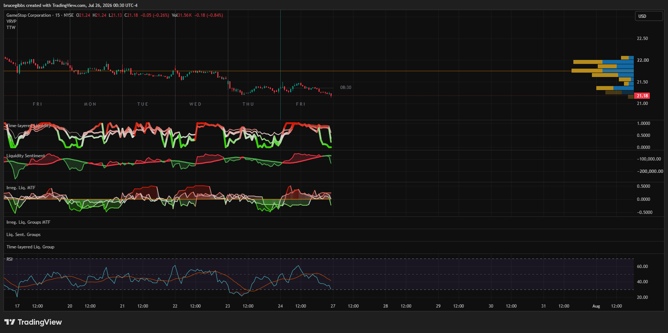668x333 pixels.
Task: Open the USD currency selector
Action: click(649, 16)
